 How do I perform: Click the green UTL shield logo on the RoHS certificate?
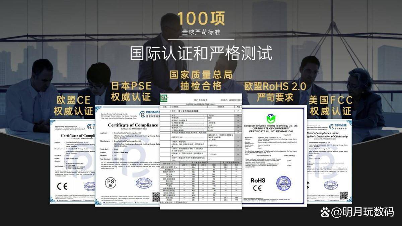(x=271, y=119)
